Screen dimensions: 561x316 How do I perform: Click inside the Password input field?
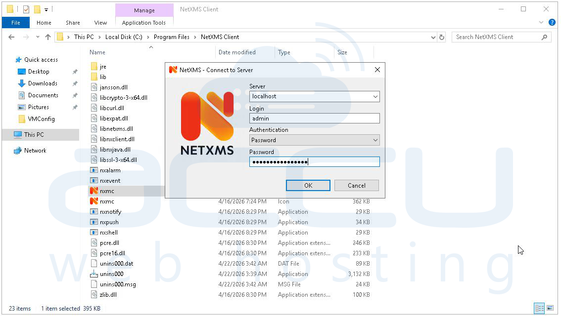[315, 162]
